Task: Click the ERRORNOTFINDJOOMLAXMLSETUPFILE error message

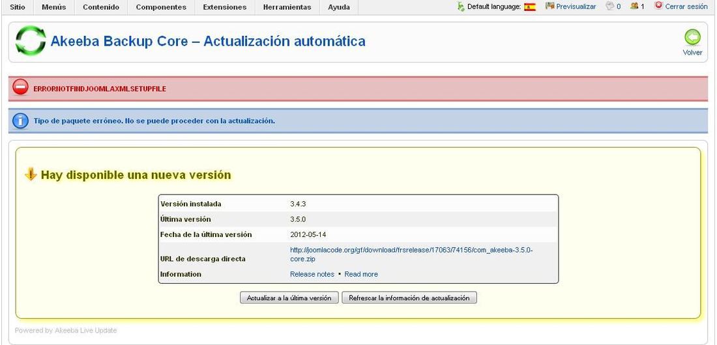Action: coord(100,89)
